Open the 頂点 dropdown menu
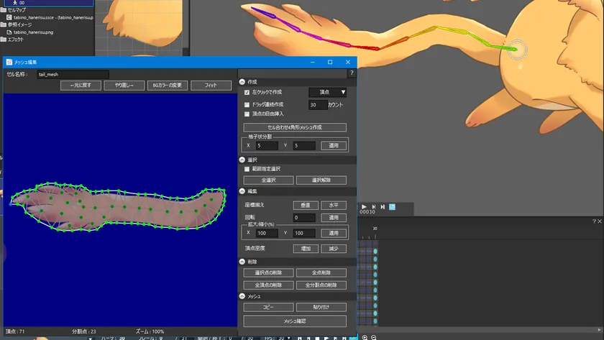The height and width of the screenshot is (340, 604). click(x=327, y=92)
